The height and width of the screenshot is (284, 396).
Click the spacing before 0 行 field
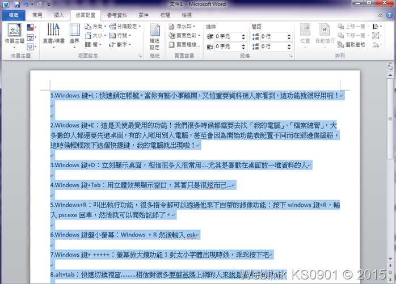(x=273, y=37)
